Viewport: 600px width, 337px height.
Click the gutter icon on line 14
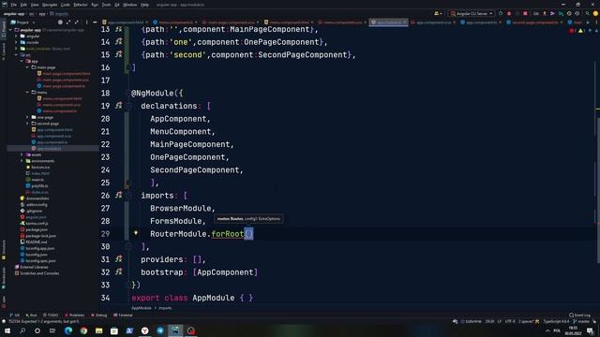(x=119, y=41)
